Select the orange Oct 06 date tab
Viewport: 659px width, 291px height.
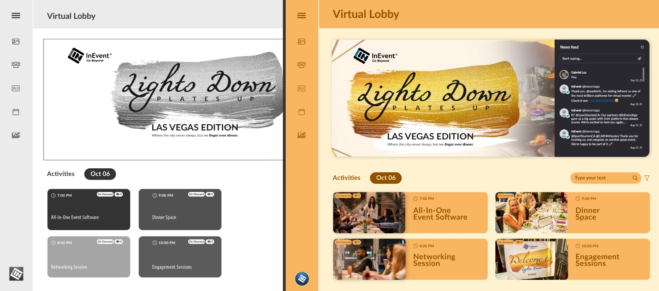click(386, 178)
